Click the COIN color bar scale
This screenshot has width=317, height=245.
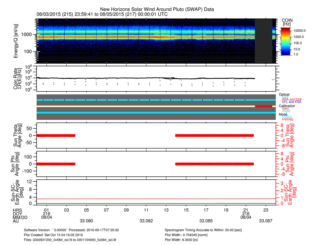point(285,40)
